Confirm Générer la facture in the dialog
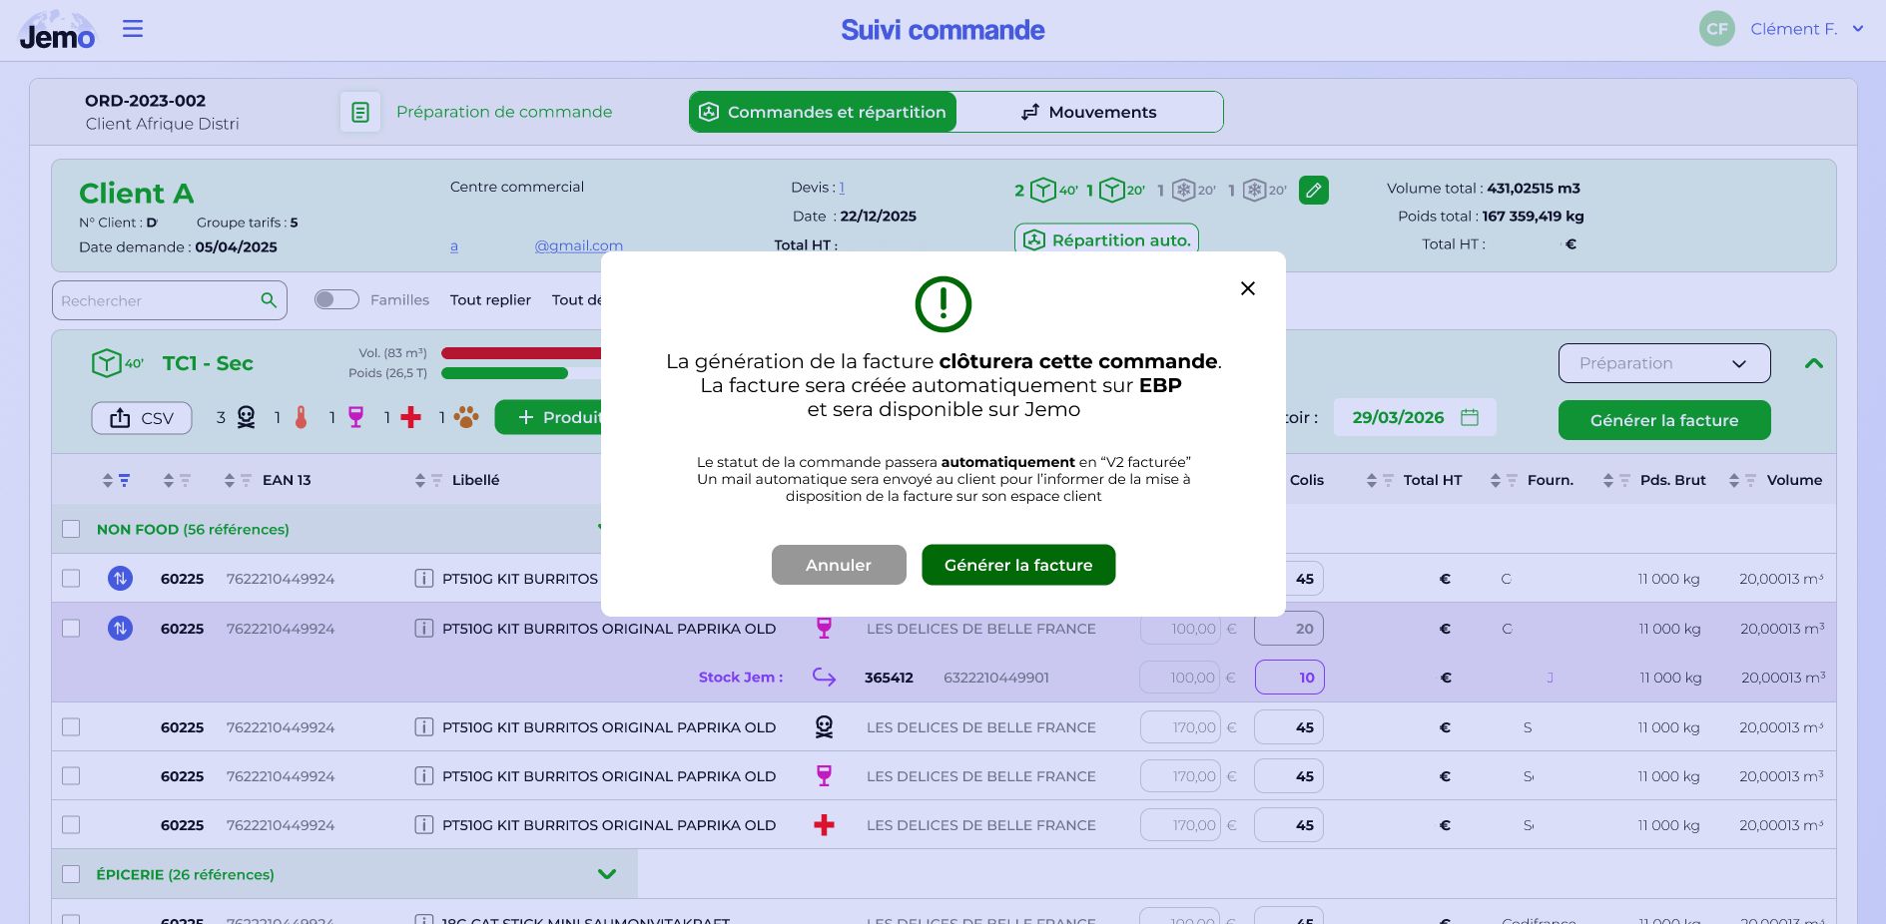 (x=1018, y=565)
